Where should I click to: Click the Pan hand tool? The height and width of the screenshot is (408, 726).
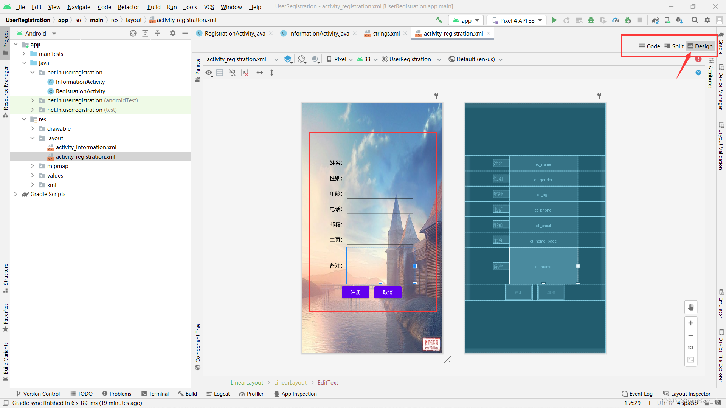(691, 307)
